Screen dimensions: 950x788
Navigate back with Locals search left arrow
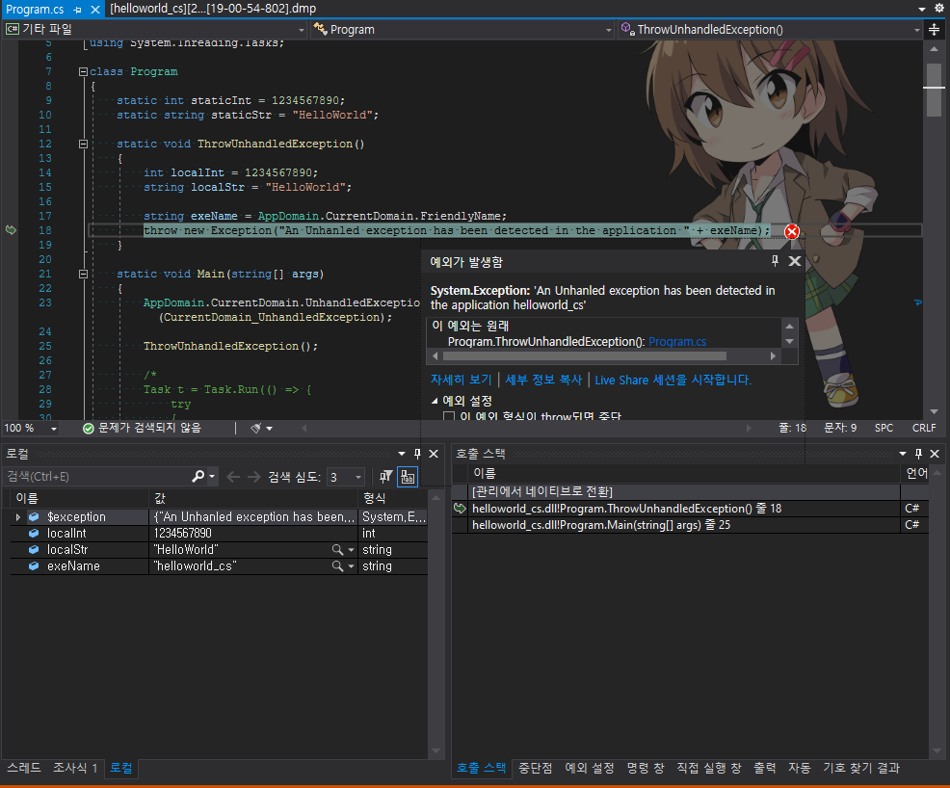[x=233, y=477]
